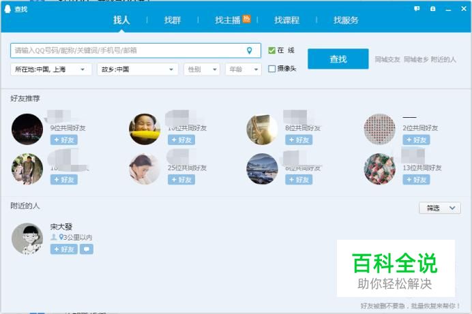Open the dark night-scene avatar
Screen dimensions: 472x314
(27, 129)
